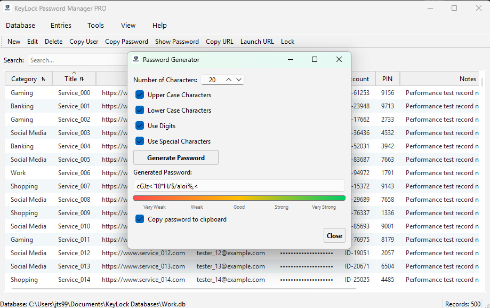Click PIN value 1791
This screenshot has height=308, width=490.
tap(388, 173)
